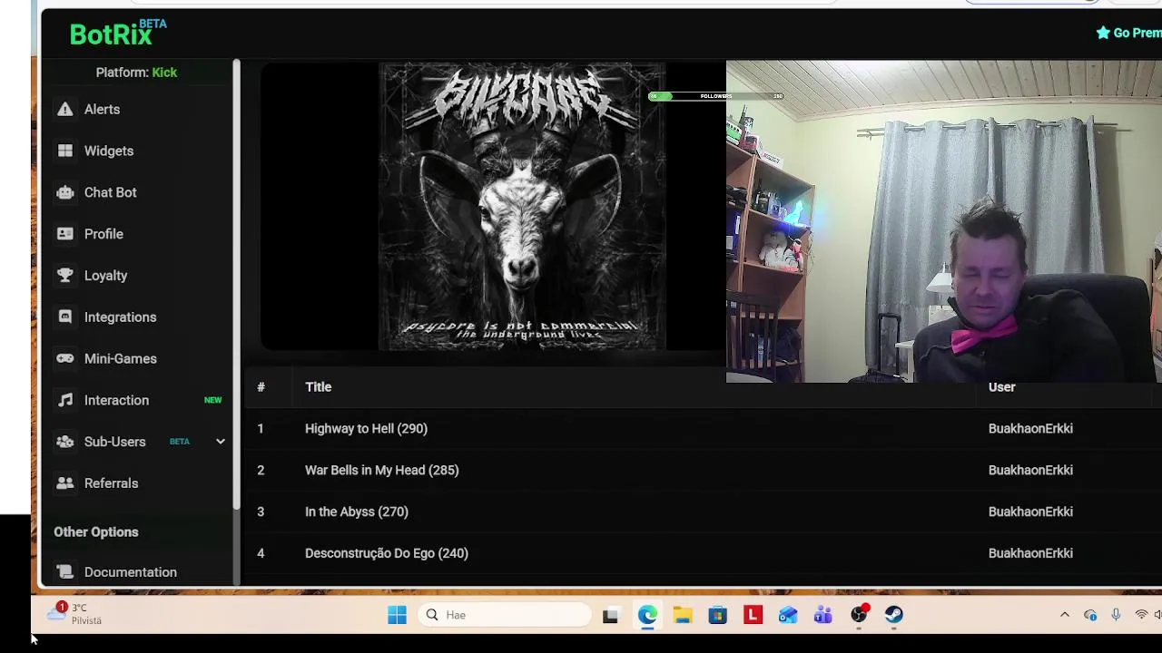Click Integrations label in sidebar
1162x653 pixels.
tap(121, 317)
